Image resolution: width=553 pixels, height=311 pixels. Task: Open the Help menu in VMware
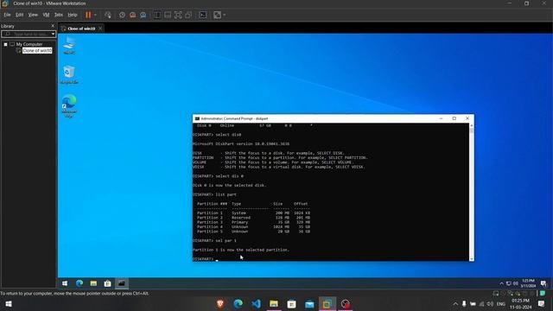[73, 15]
